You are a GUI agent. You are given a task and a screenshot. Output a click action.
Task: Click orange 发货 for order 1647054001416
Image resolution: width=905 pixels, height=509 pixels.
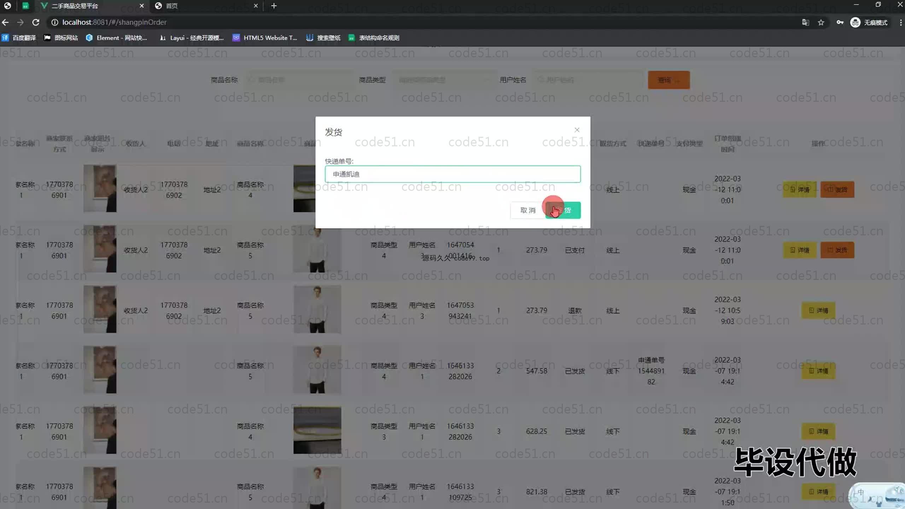tap(837, 250)
